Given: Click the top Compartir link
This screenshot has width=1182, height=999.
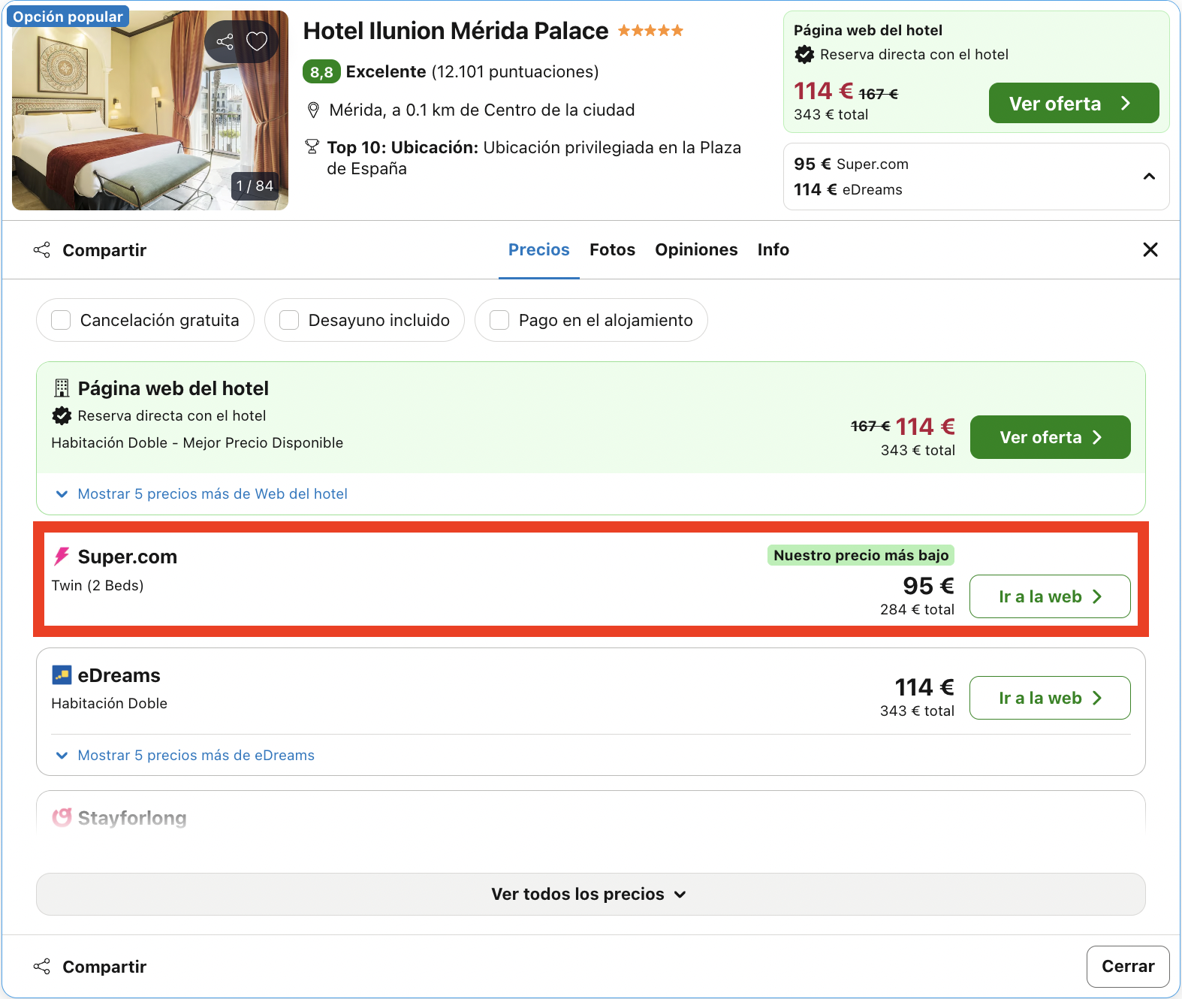Looking at the screenshot, I should [104, 250].
